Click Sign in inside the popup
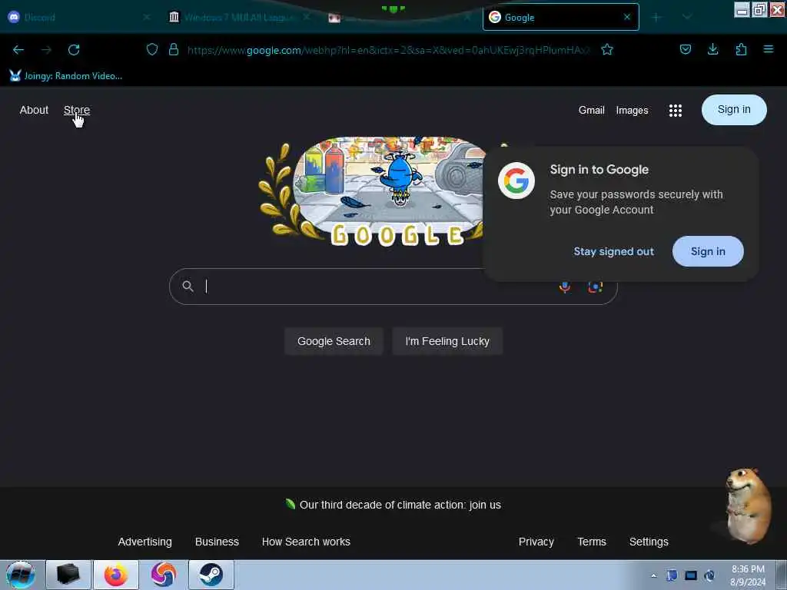787x590 pixels. click(708, 251)
